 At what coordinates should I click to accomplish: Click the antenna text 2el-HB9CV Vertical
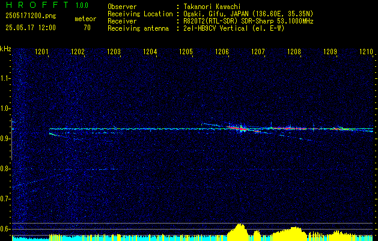coord(215,28)
